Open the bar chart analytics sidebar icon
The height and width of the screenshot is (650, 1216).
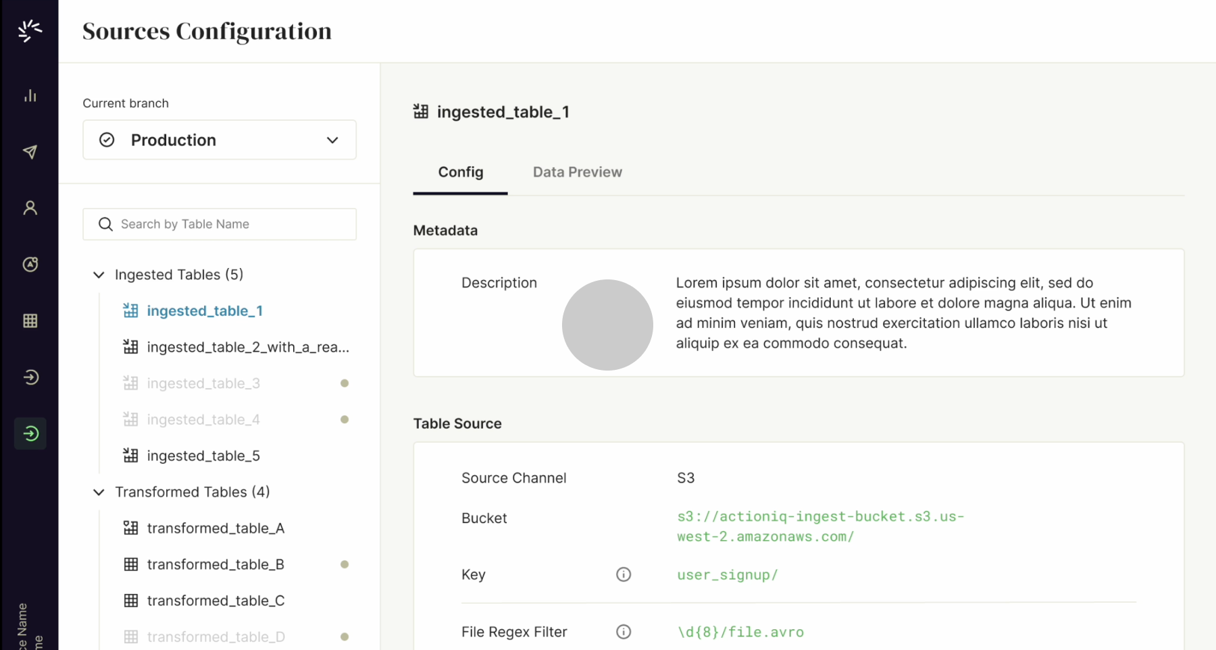point(30,96)
